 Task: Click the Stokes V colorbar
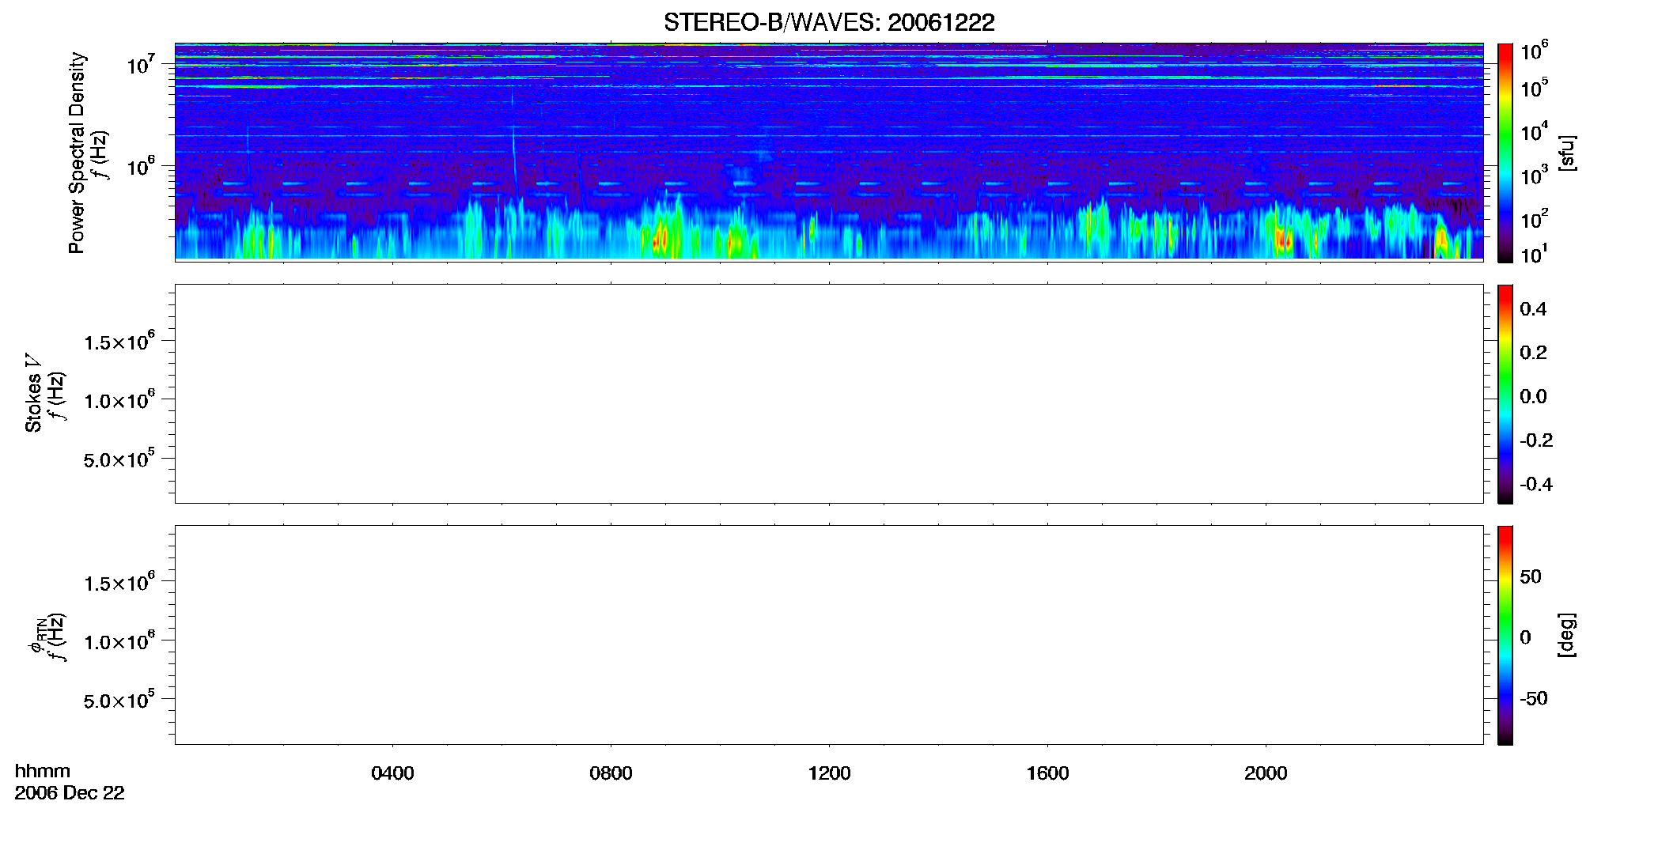point(1505,394)
